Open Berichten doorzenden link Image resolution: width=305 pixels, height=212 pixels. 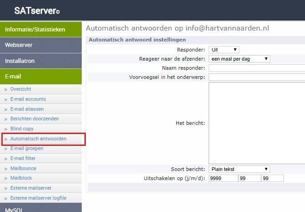pyautogui.click(x=34, y=119)
